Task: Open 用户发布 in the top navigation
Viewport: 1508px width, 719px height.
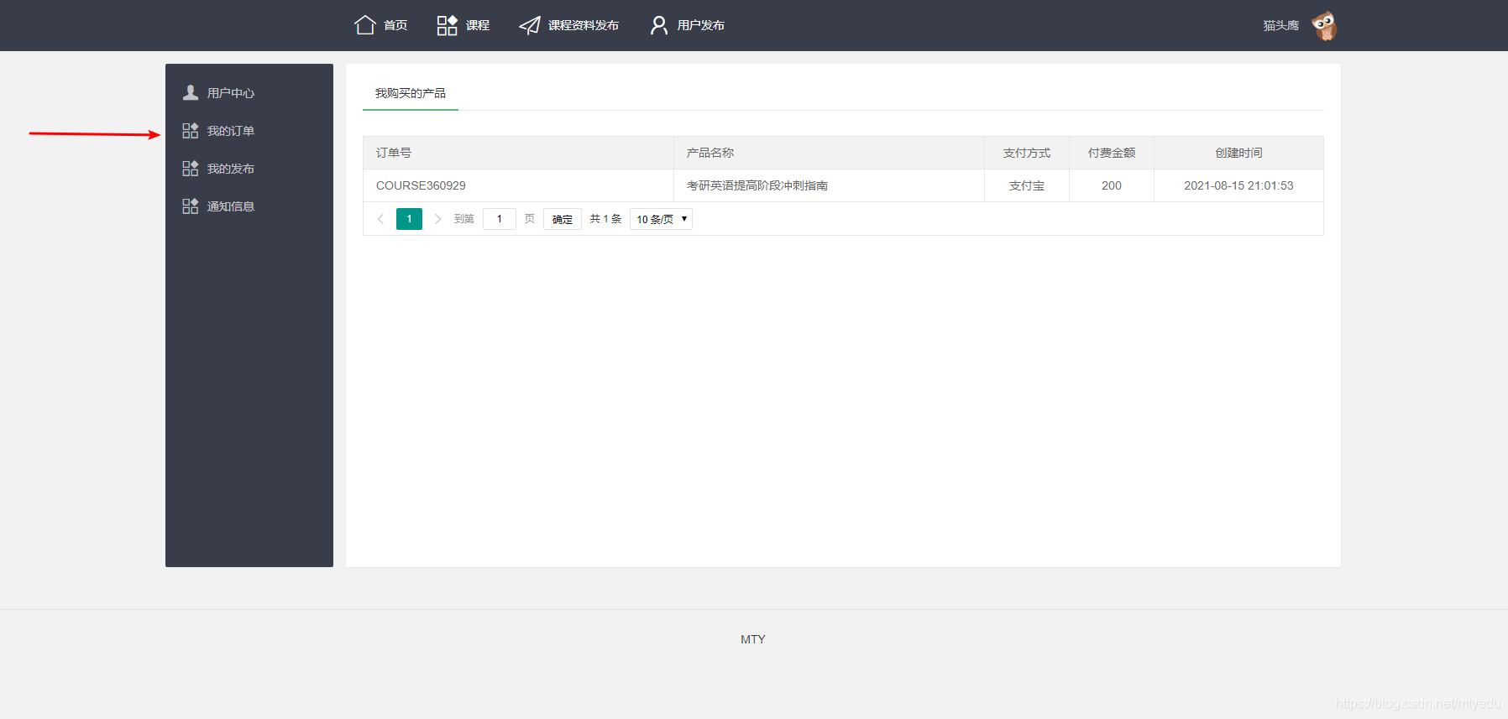Action: [701, 26]
